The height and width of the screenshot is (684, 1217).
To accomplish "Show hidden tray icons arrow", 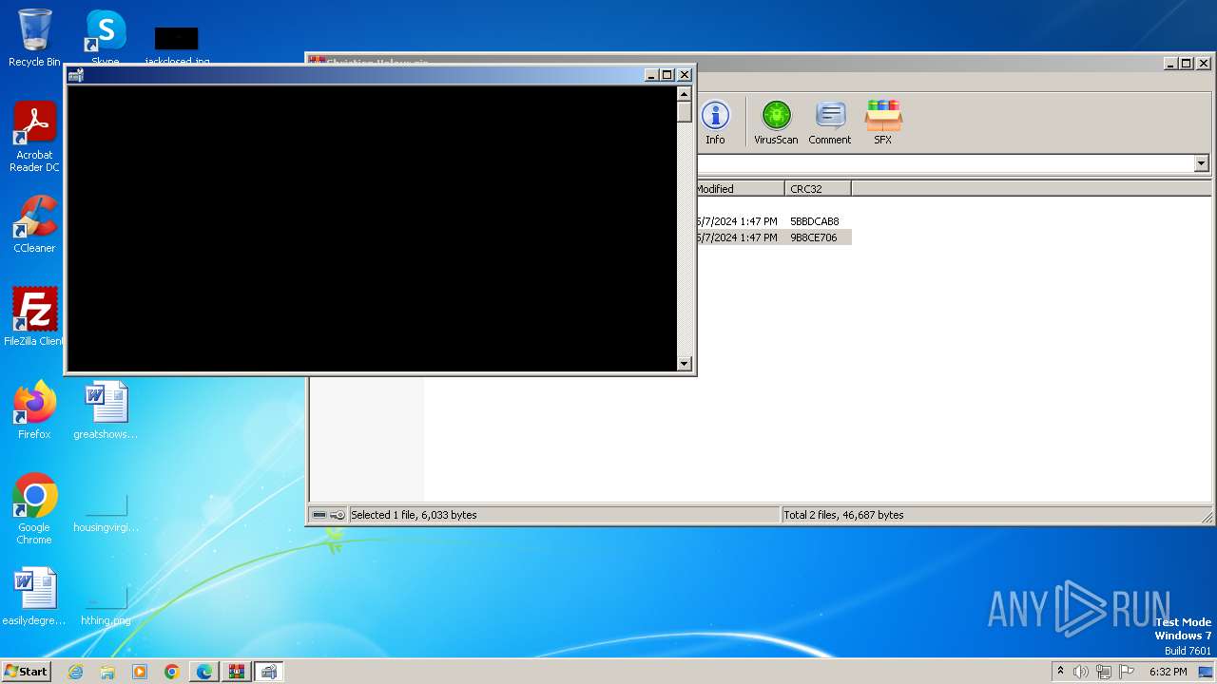I will point(1060,672).
